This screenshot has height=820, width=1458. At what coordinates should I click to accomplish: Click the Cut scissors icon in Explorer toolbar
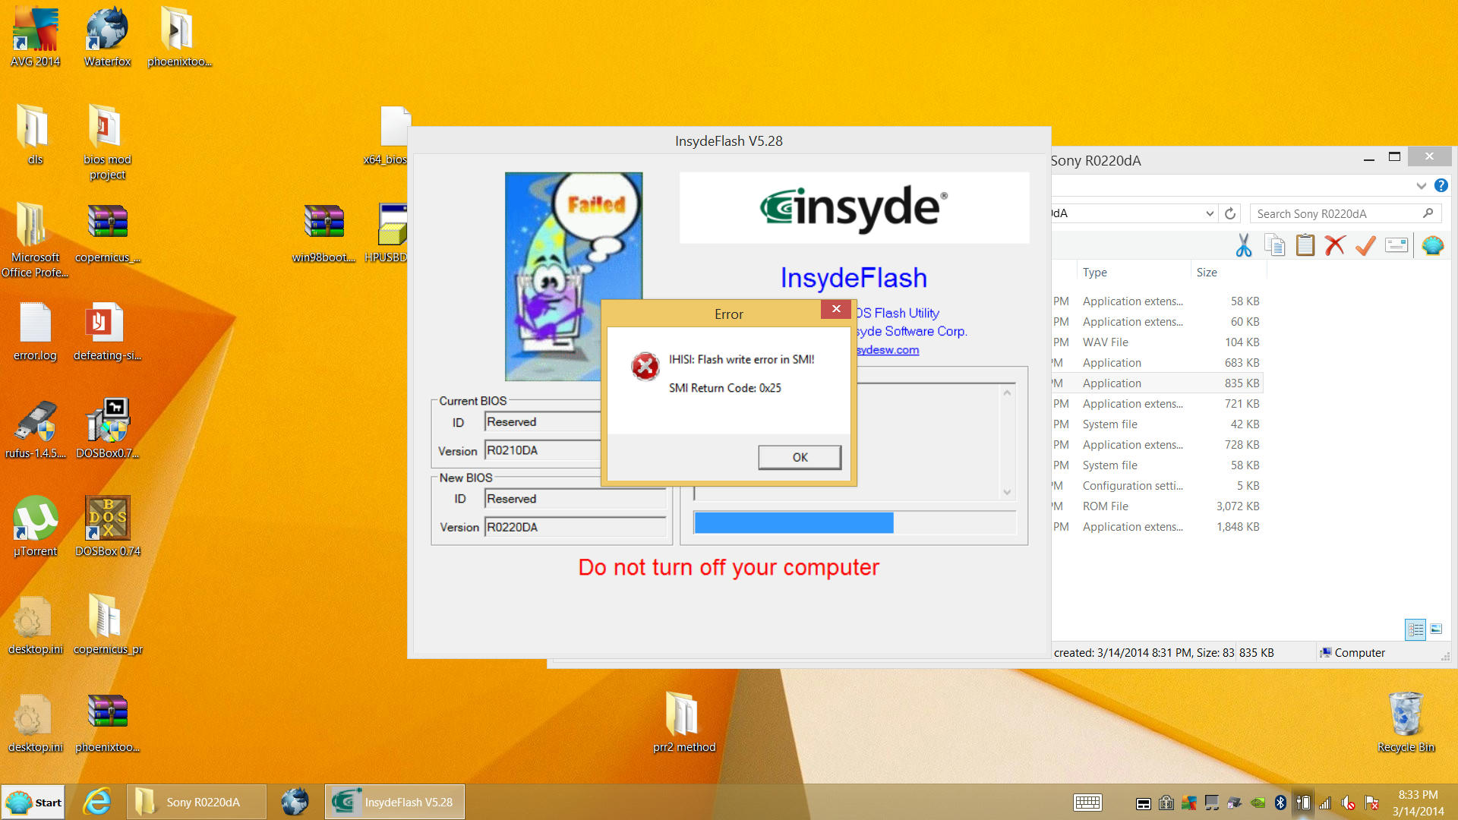click(x=1244, y=245)
